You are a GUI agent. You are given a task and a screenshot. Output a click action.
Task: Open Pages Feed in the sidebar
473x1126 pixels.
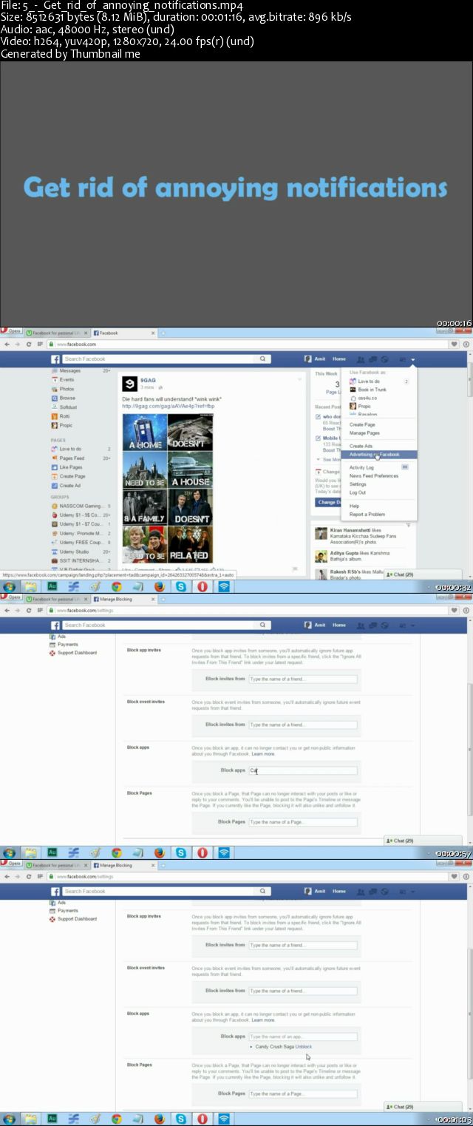[72, 458]
